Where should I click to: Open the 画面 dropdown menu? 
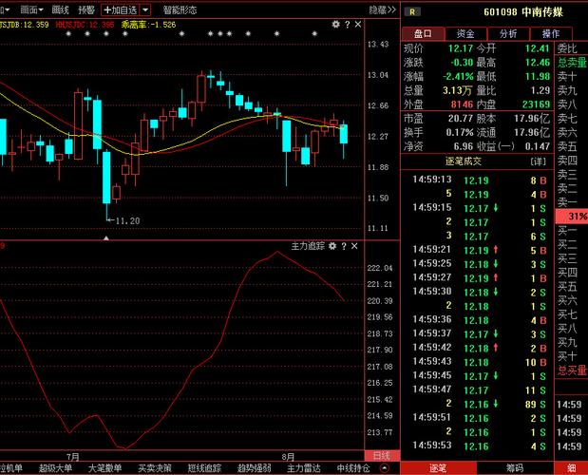32,10
